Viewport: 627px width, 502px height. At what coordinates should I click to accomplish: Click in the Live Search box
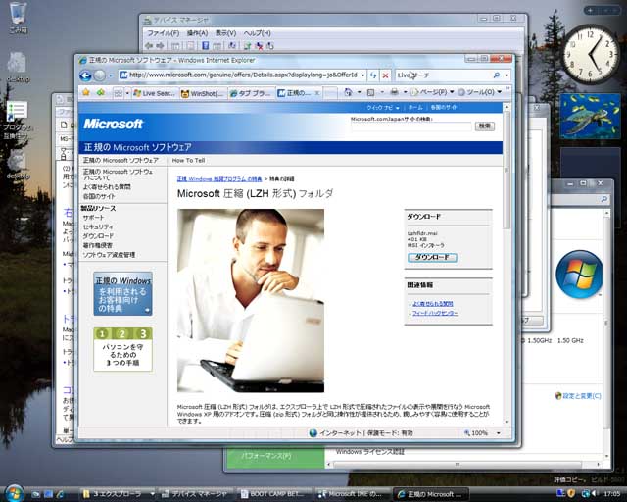coord(443,75)
